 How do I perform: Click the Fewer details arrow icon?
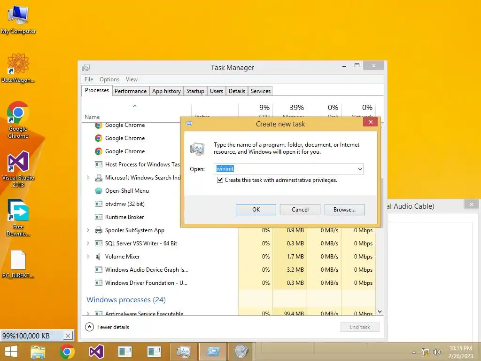(x=89, y=327)
